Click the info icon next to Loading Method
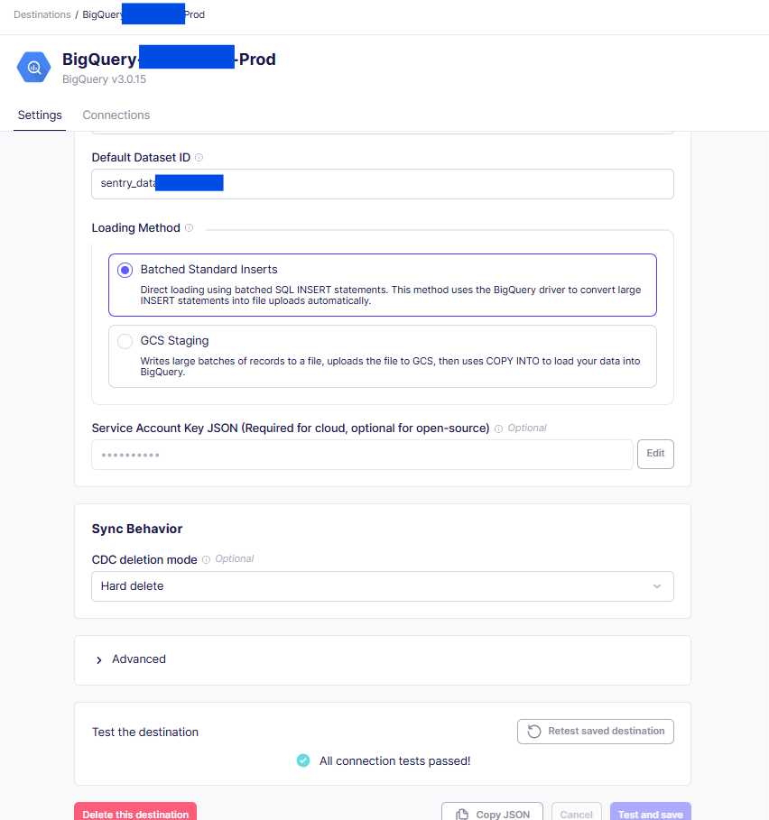769x820 pixels. pos(189,227)
